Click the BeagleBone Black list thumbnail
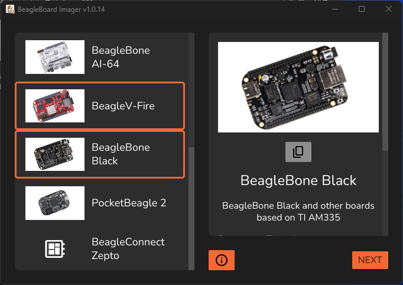 pos(55,154)
